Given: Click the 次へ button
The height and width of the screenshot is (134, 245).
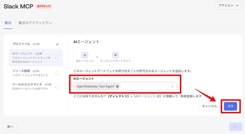Looking at the screenshot, I should click(x=236, y=127).
